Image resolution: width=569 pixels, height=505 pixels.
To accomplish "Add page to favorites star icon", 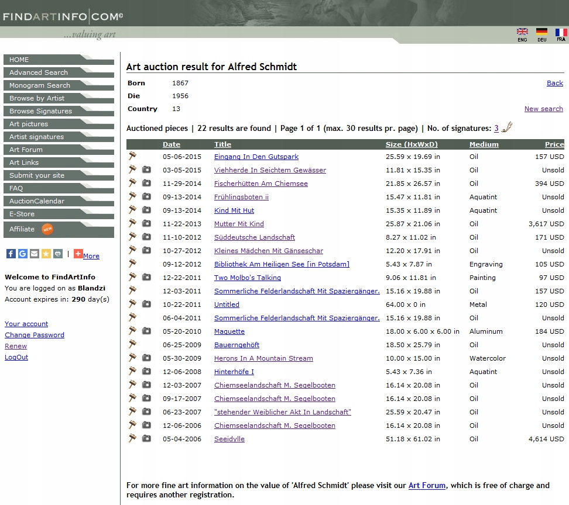I will pyautogui.click(x=46, y=254).
